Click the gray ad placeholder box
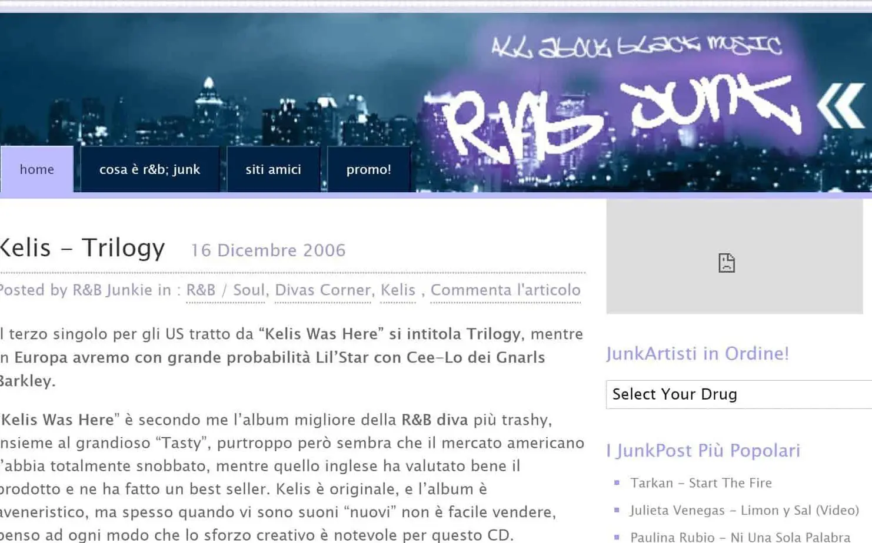 [735, 256]
